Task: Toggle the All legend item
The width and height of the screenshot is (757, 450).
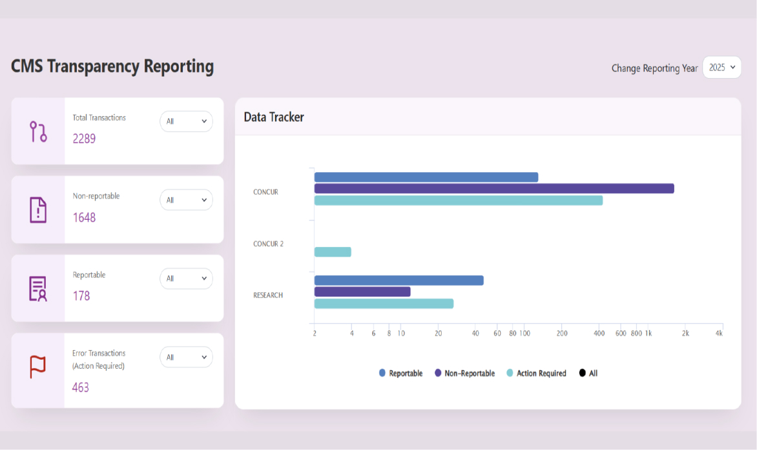Action: (588, 373)
